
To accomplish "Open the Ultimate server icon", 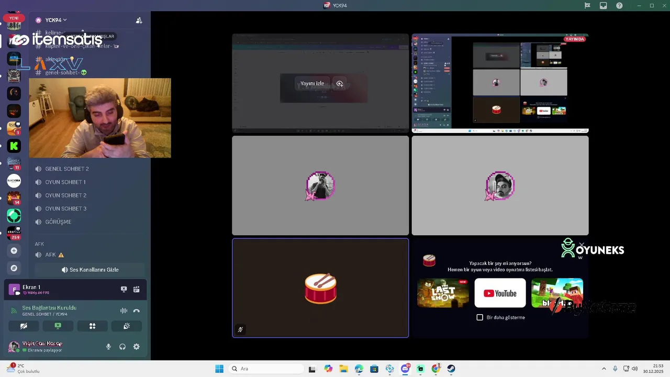I will tap(14, 76).
